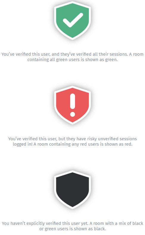The height and width of the screenshot is (235, 145).
Task: Click the word "black." ending the last description
Action: (100, 229)
